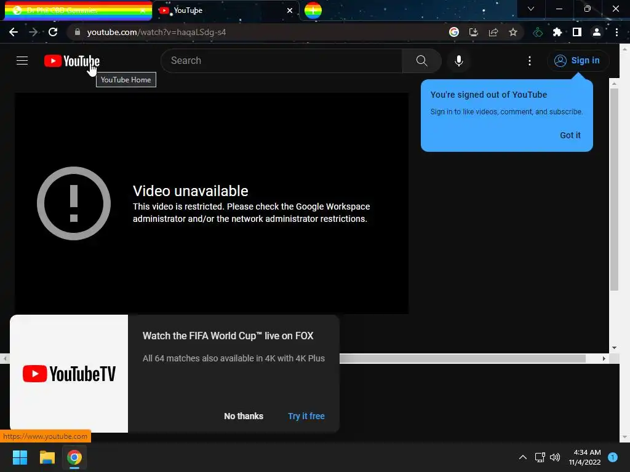Image resolution: width=630 pixels, height=472 pixels.
Task: Click the green extension icon
Action: tap(538, 32)
